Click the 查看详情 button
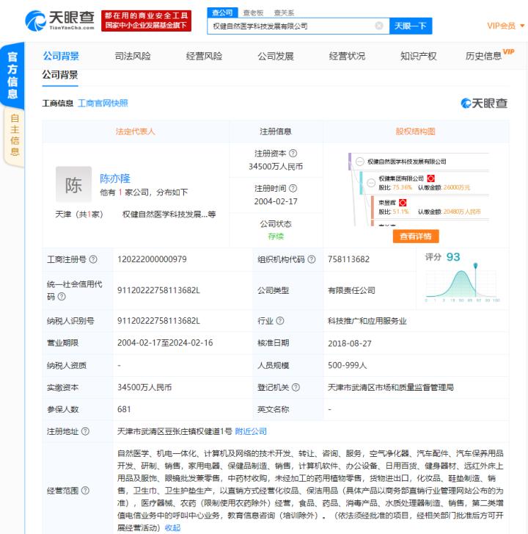528x534 pixels. (x=416, y=236)
